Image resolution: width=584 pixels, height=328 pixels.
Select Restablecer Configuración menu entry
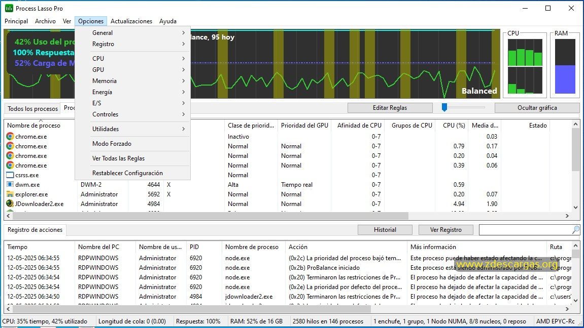click(x=132, y=173)
